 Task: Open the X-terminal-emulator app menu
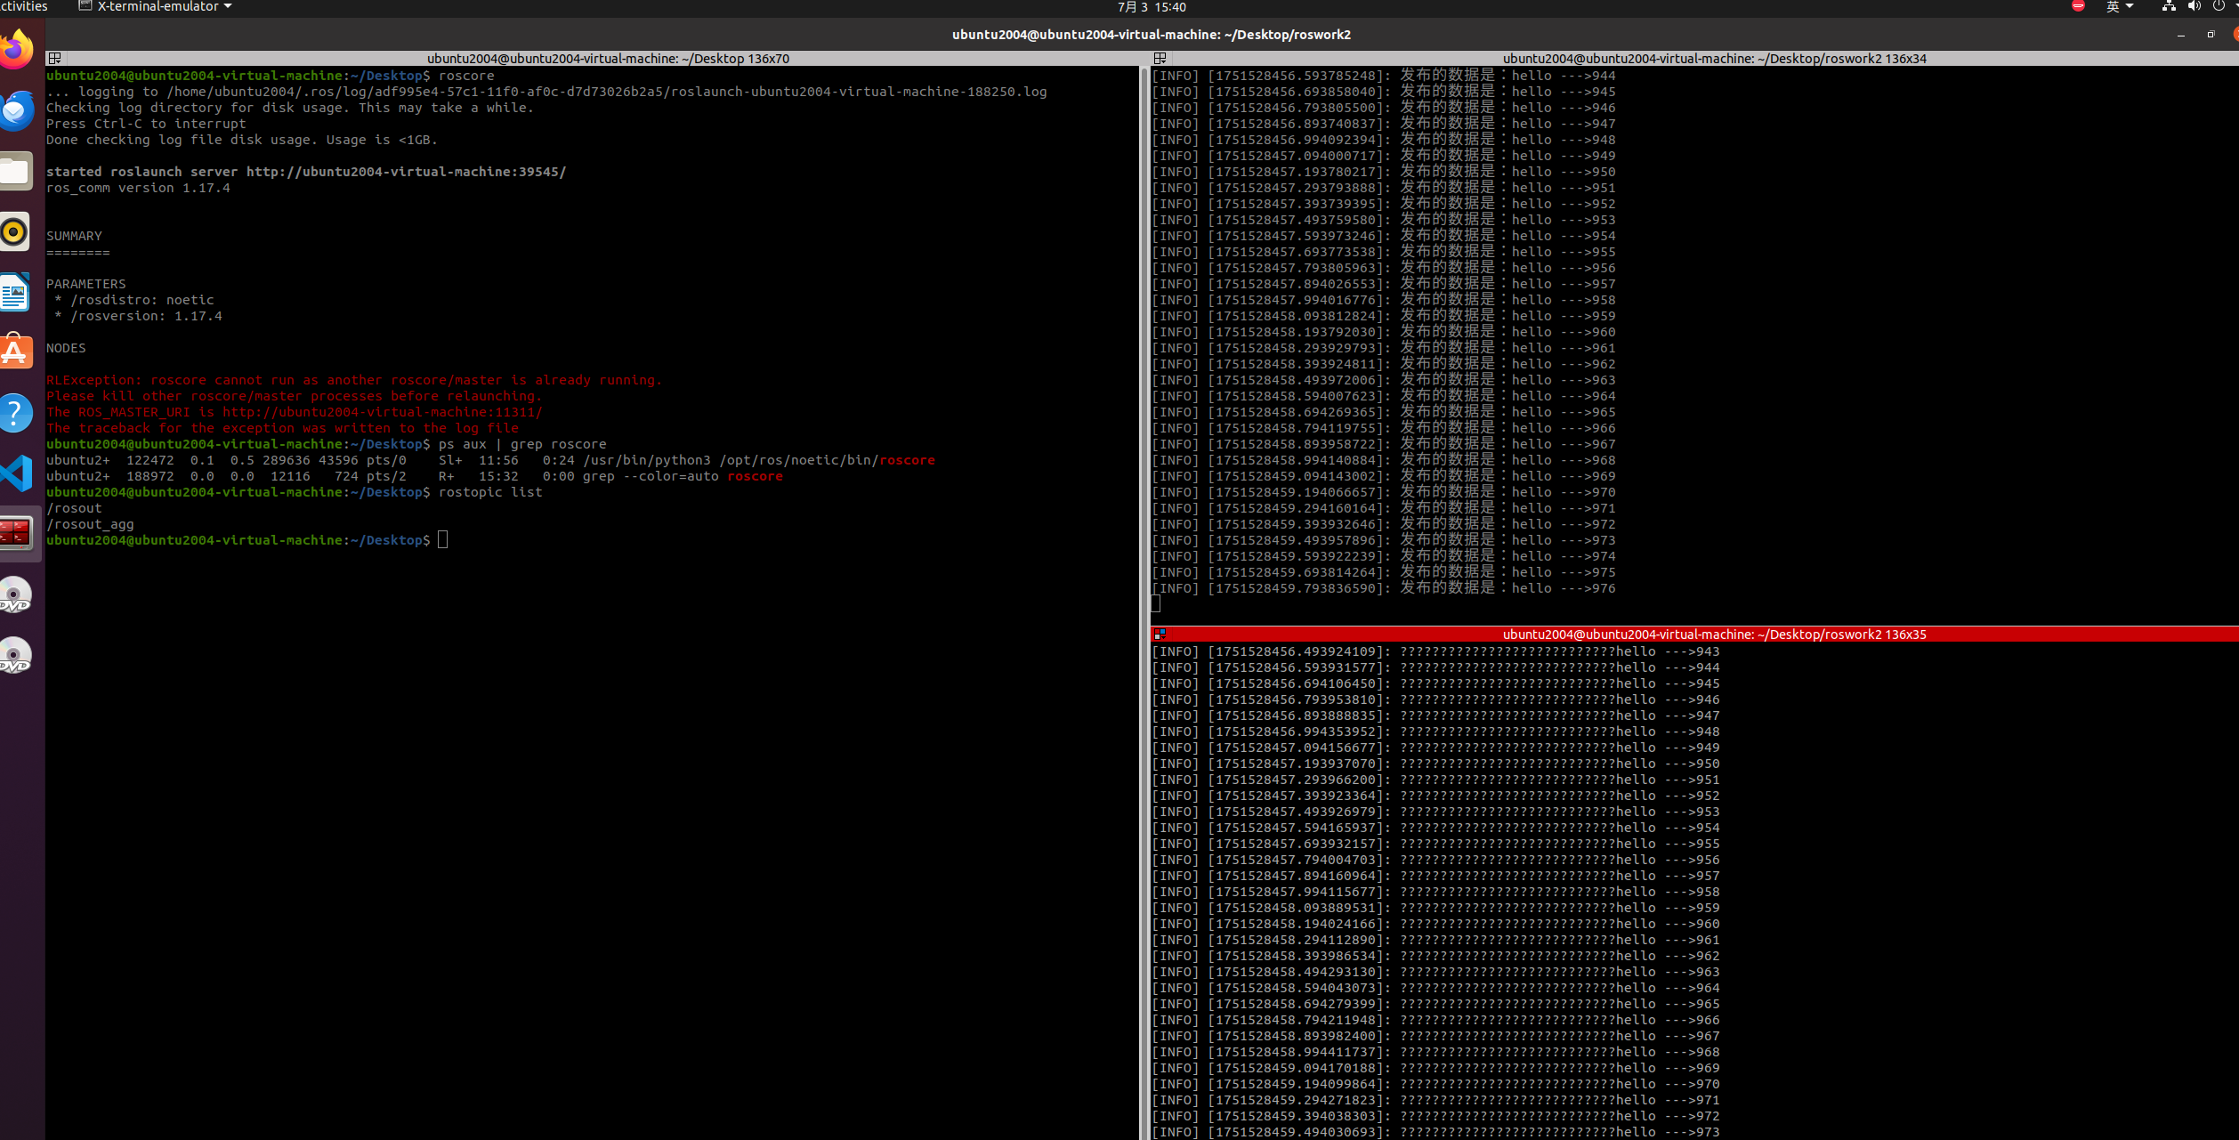[157, 7]
